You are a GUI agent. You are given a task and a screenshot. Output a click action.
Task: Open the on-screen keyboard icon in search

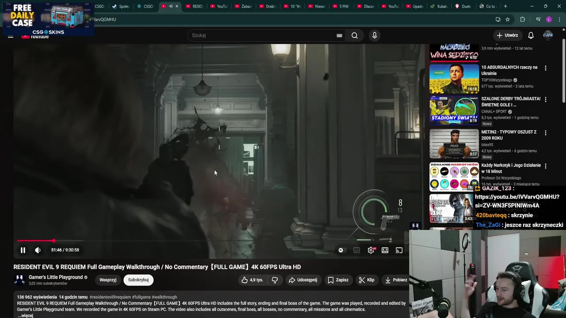coord(339,35)
